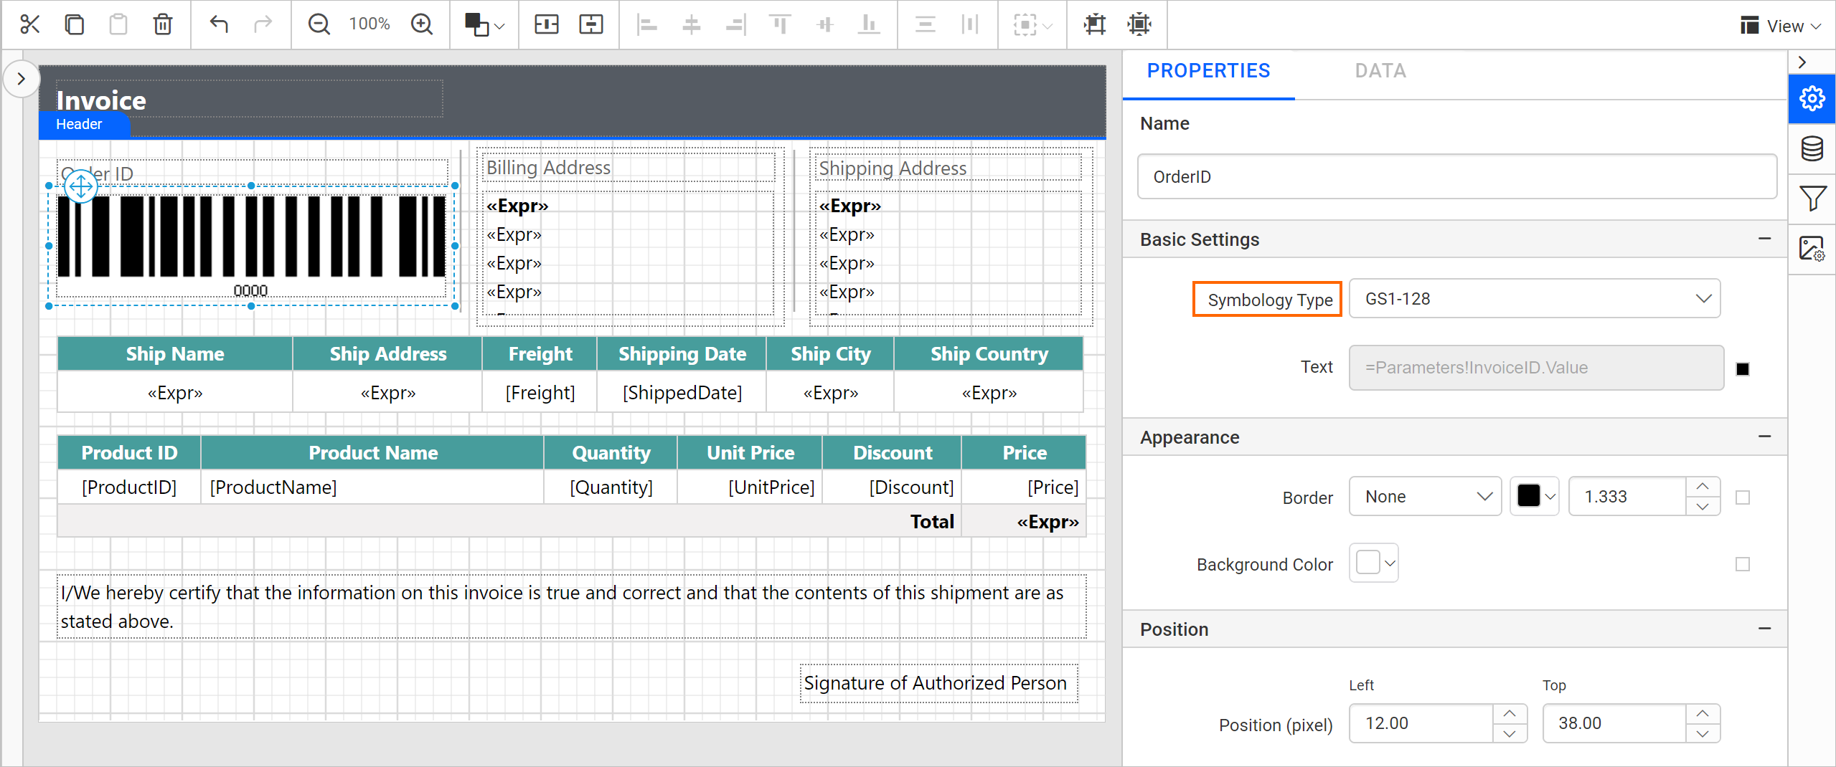Select the barcode item on canvas
This screenshot has width=1836, height=767.
click(x=251, y=246)
